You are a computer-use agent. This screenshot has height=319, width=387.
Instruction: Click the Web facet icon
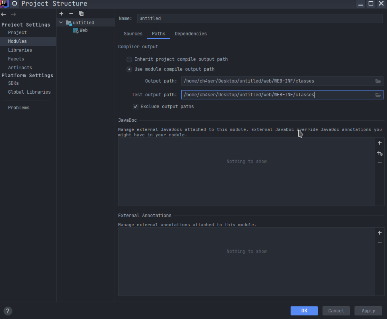click(x=76, y=30)
